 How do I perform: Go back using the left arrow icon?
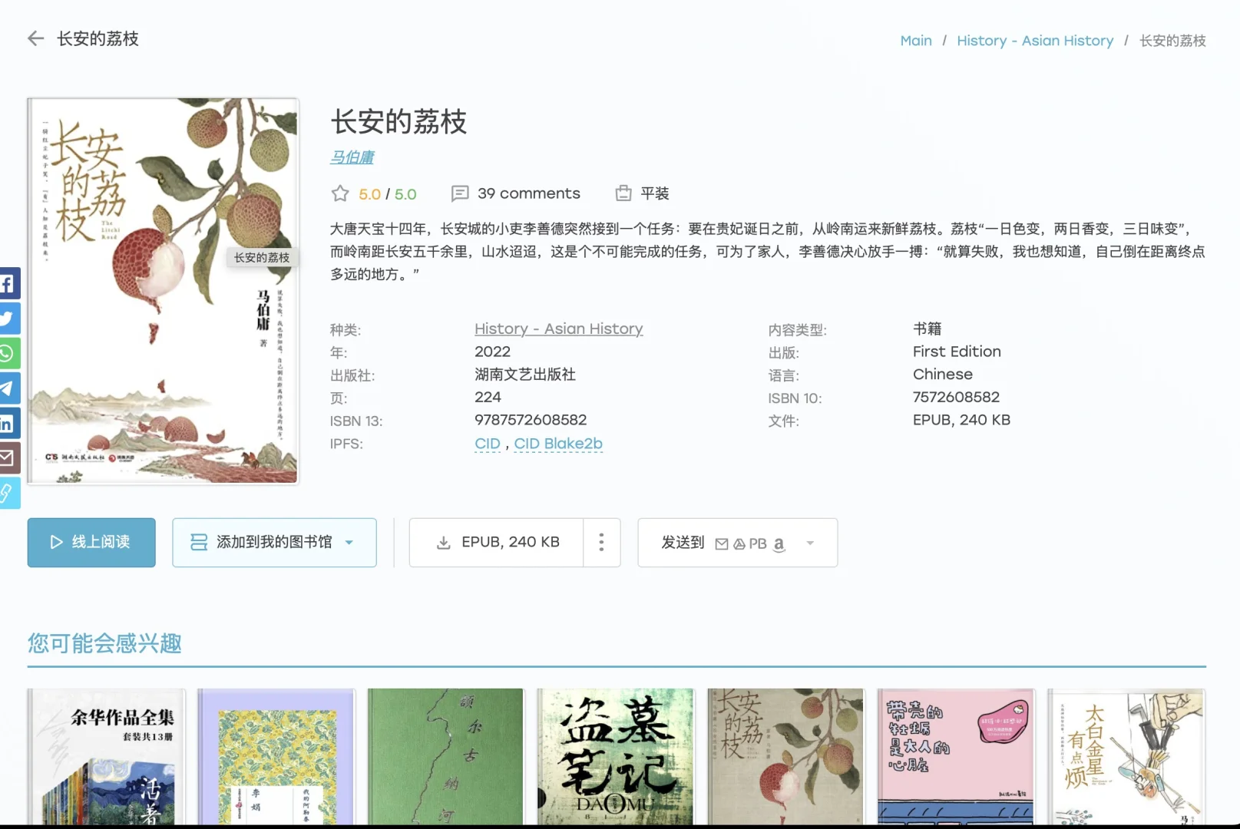click(x=35, y=38)
